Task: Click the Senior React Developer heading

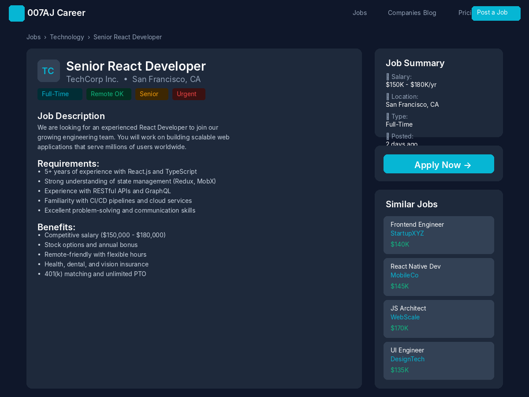Action: pyautogui.click(x=136, y=66)
